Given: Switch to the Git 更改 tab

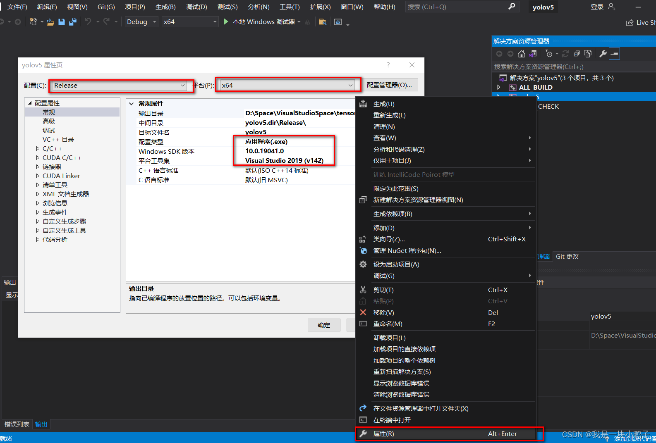Looking at the screenshot, I should pos(567,257).
